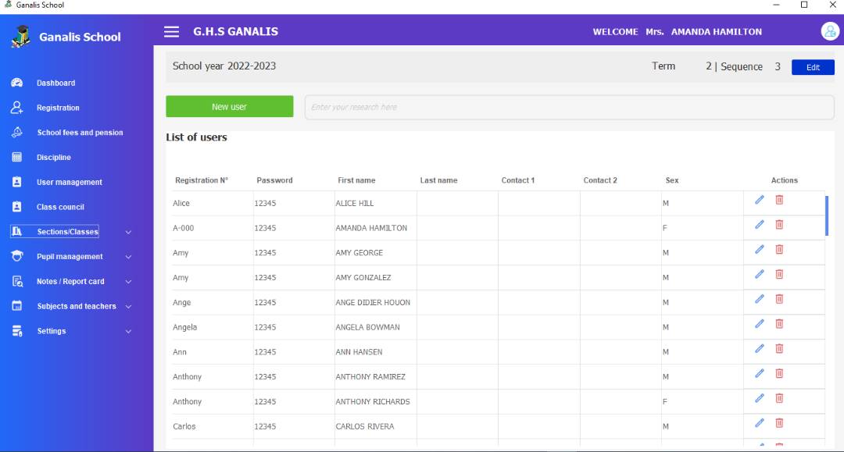
Task: Open User management in sidebar
Action: point(70,182)
